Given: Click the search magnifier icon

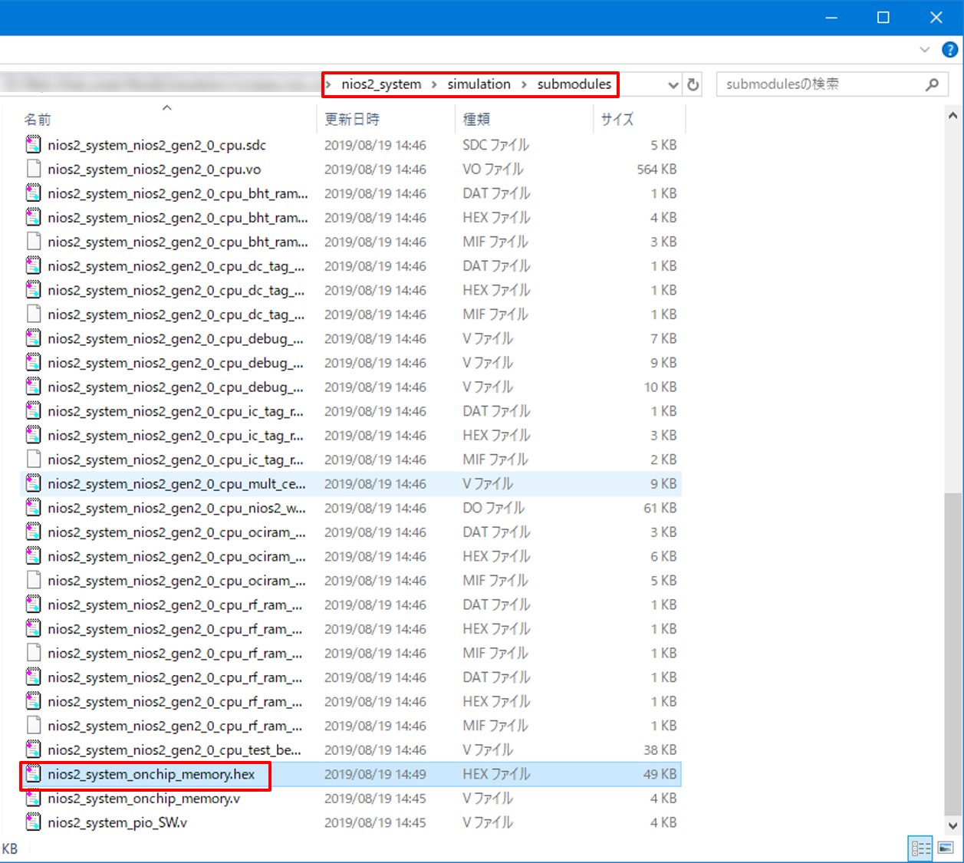Looking at the screenshot, I should pos(932,84).
